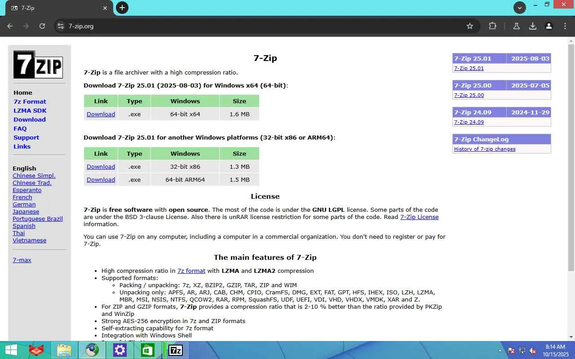
Task: Show browser downloads tray
Action: [533, 26]
